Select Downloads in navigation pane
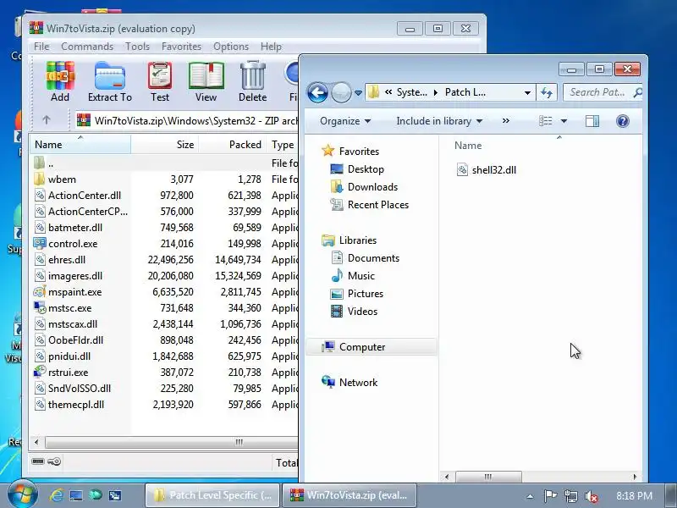Screen dimensions: 677x508 click(372, 186)
